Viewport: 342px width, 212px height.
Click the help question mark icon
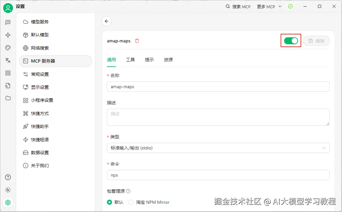point(8,177)
